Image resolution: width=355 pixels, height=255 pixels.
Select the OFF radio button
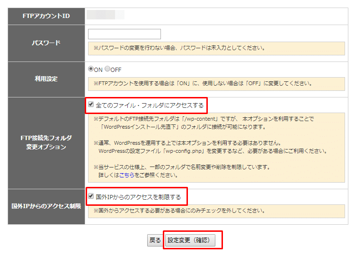tap(107, 69)
